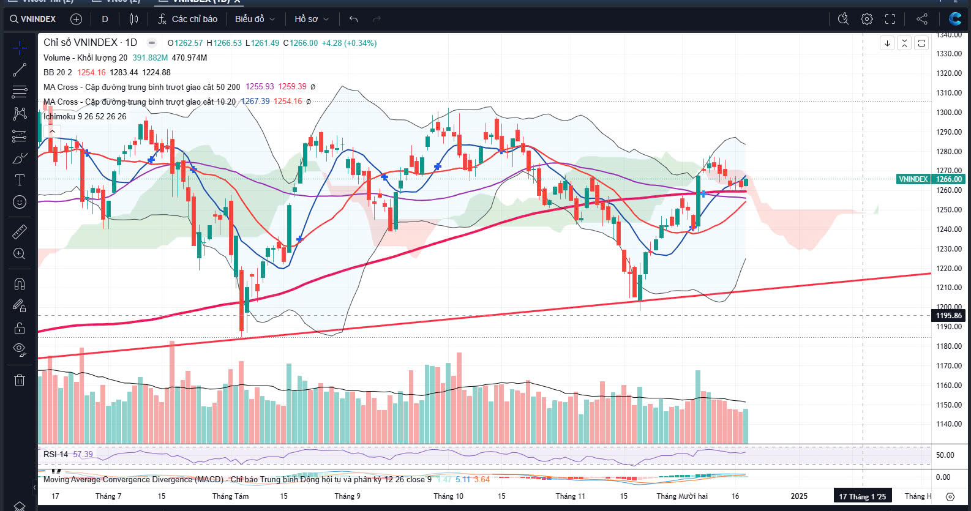Enter fullscreen mode
Screen dimensions: 971x511
tap(890, 19)
